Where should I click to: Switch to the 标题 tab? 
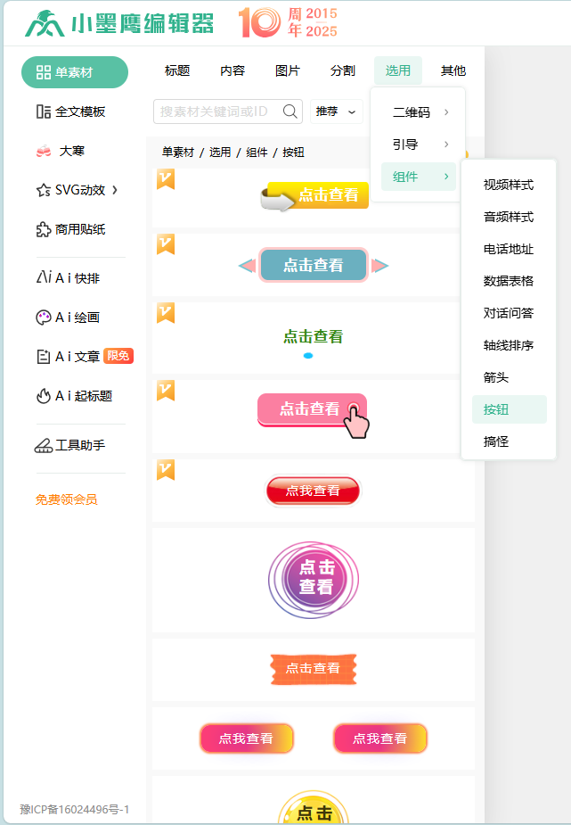click(177, 71)
